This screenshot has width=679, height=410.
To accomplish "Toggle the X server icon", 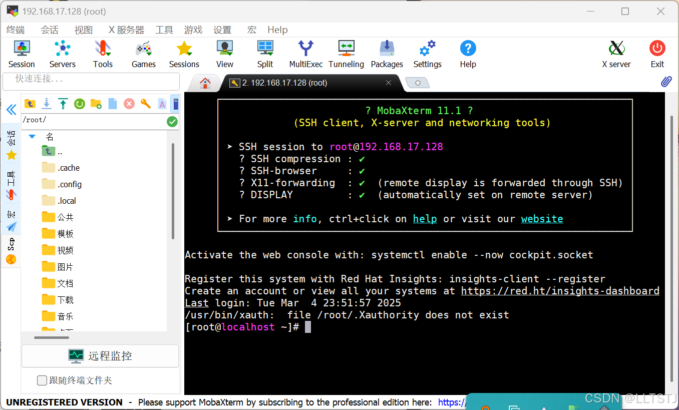I will click(x=616, y=54).
